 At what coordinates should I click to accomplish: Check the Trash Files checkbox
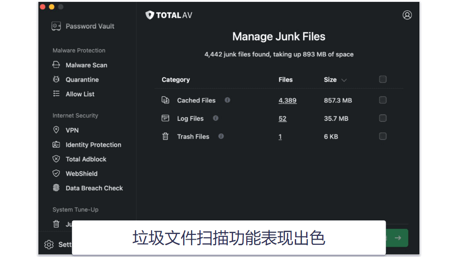(x=383, y=136)
